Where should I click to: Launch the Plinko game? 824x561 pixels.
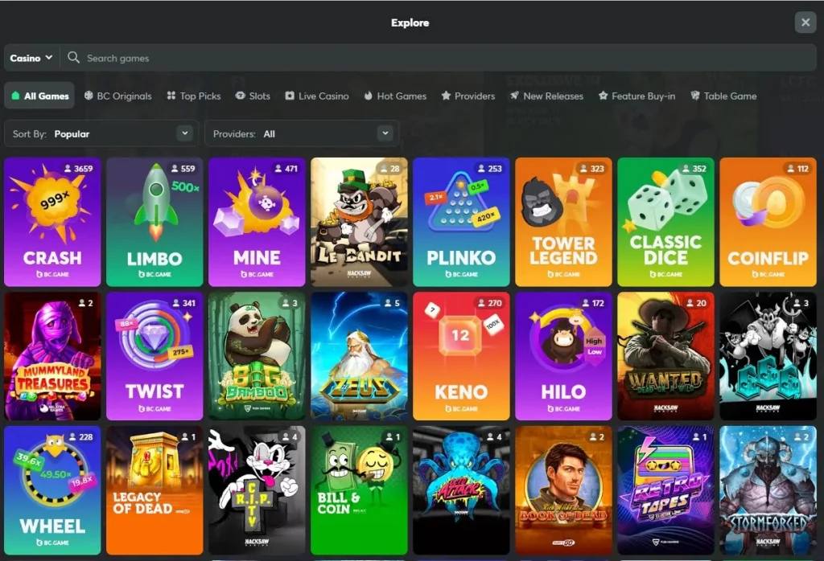461,222
